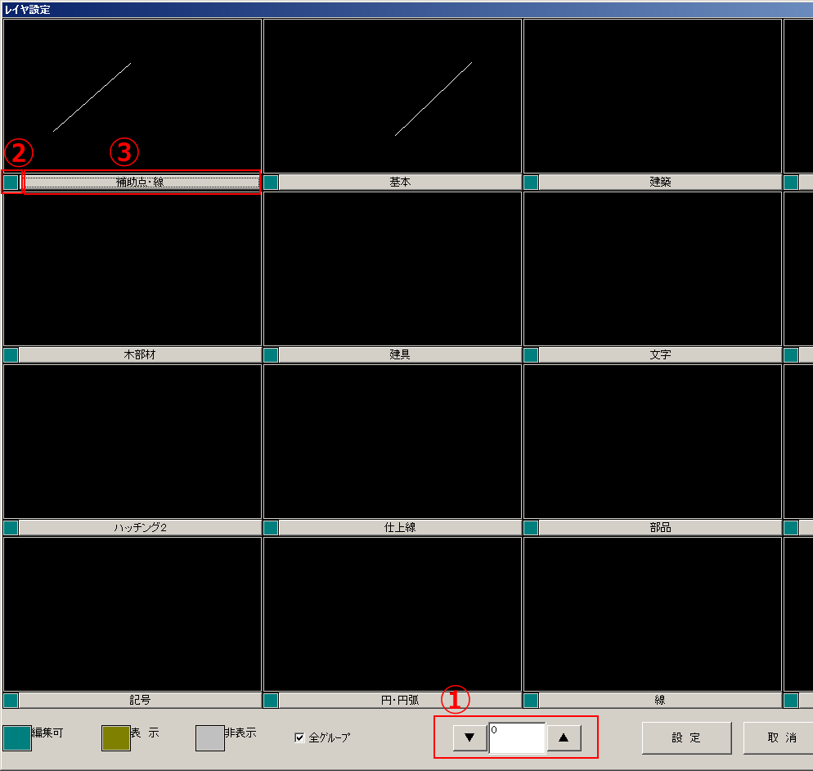Toggle state square of 部品 layer
The image size is (813, 771).
(x=531, y=528)
